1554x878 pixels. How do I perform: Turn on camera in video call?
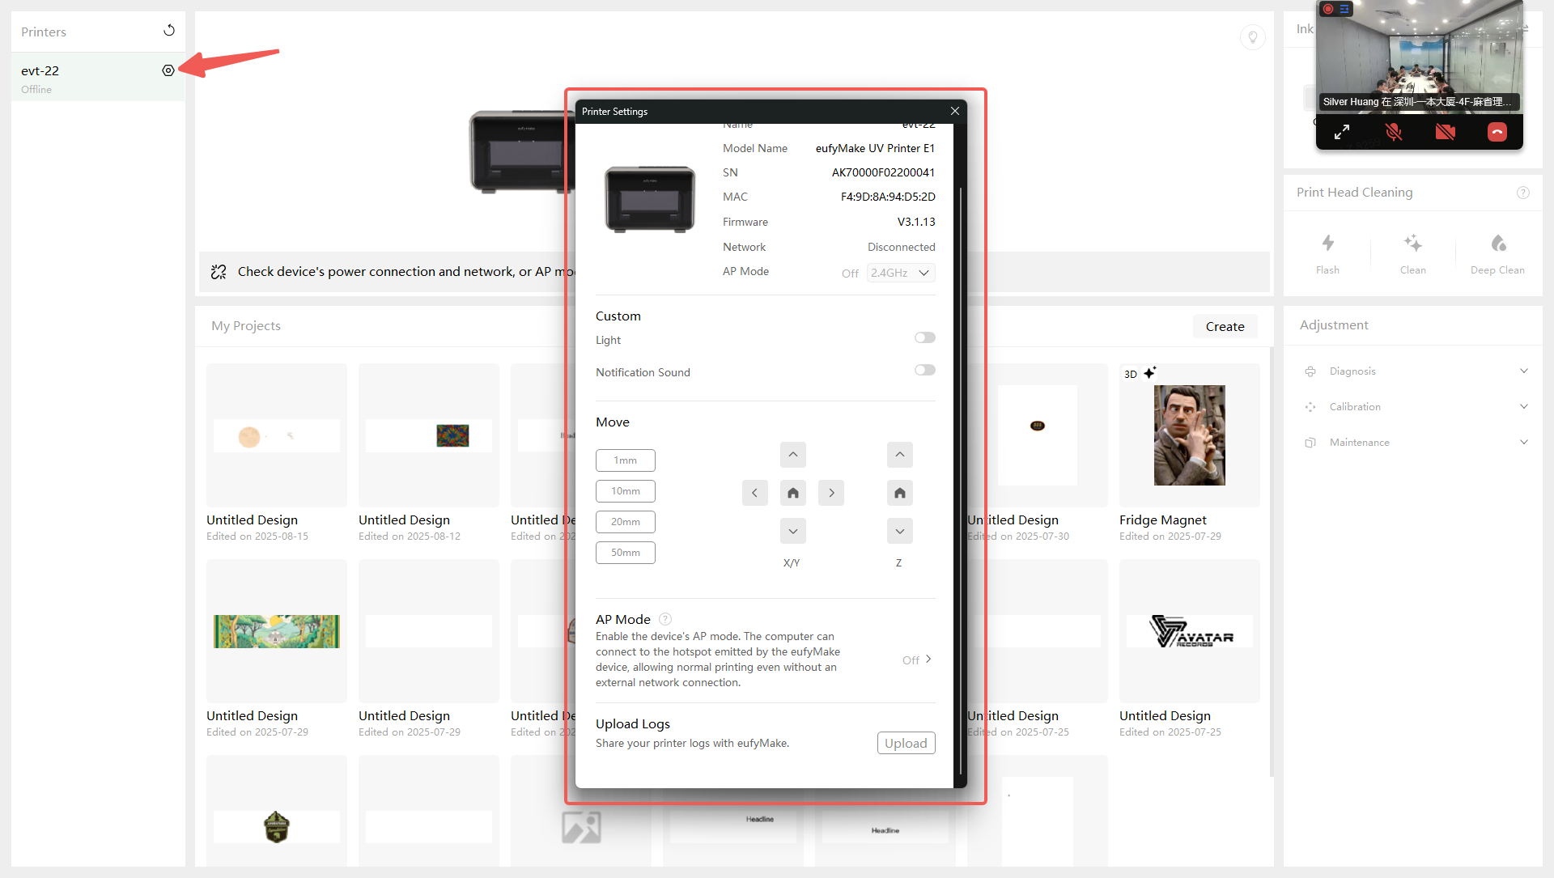click(1446, 131)
